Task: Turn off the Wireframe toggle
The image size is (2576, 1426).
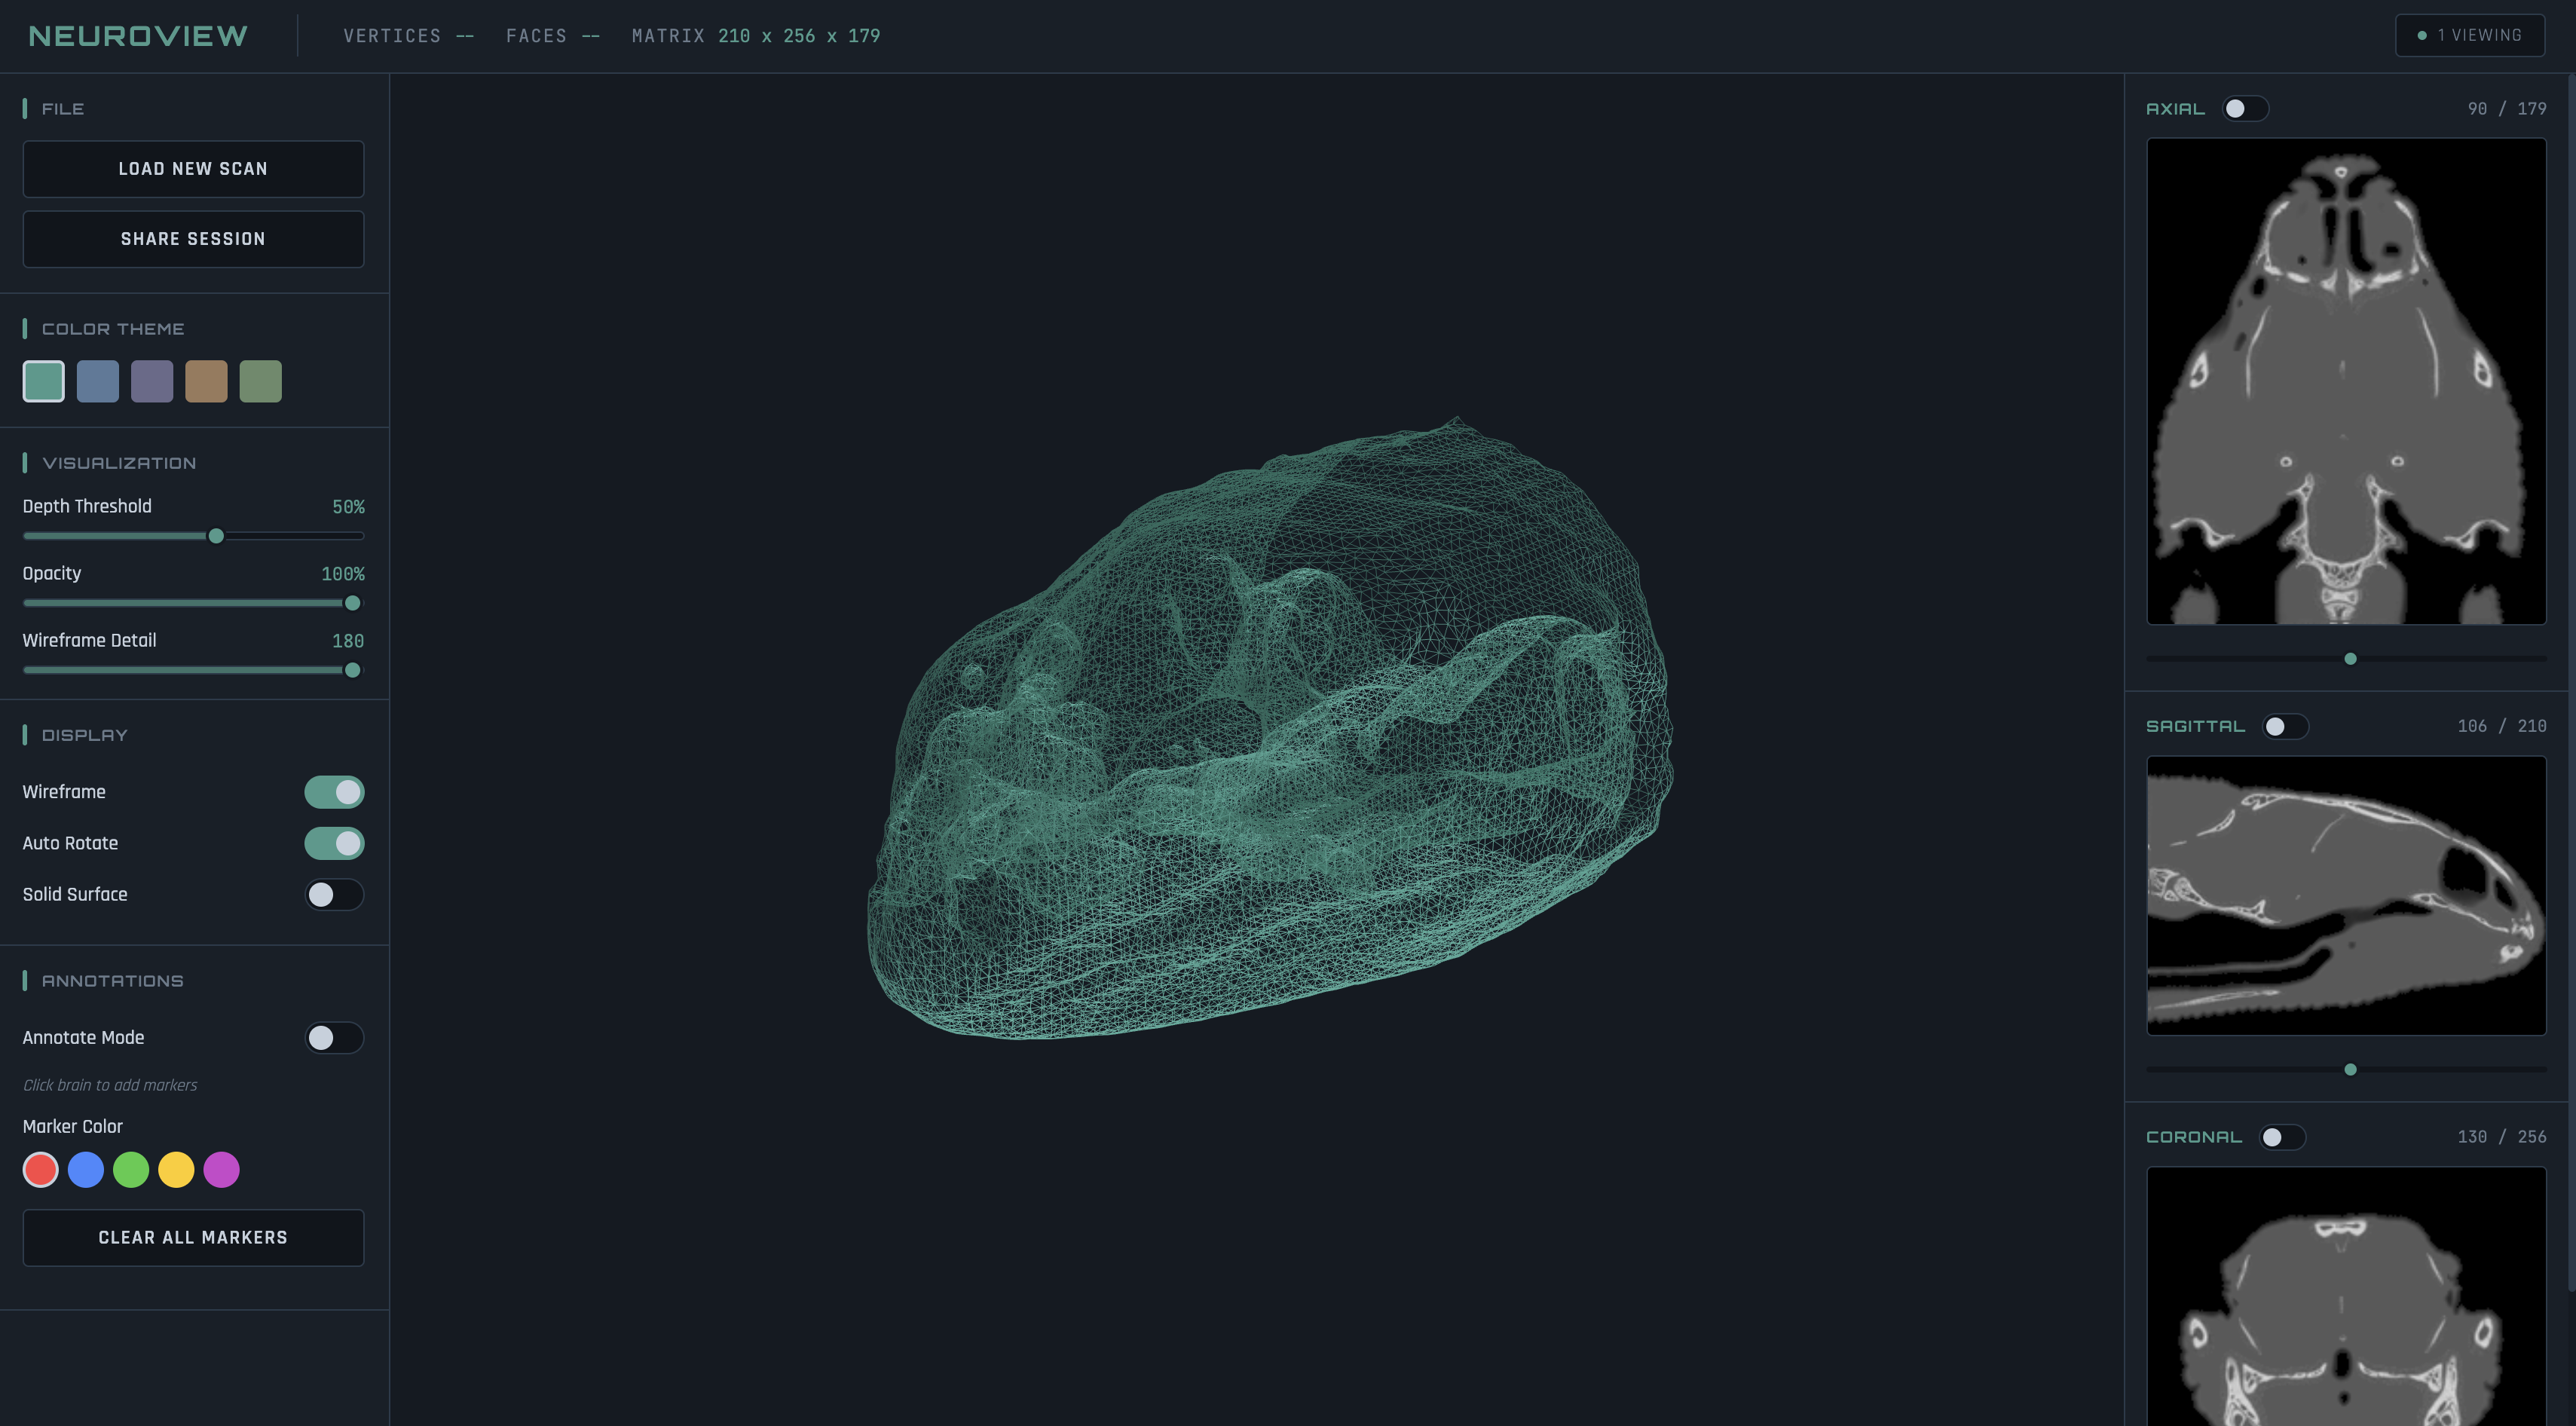Action: [334, 792]
